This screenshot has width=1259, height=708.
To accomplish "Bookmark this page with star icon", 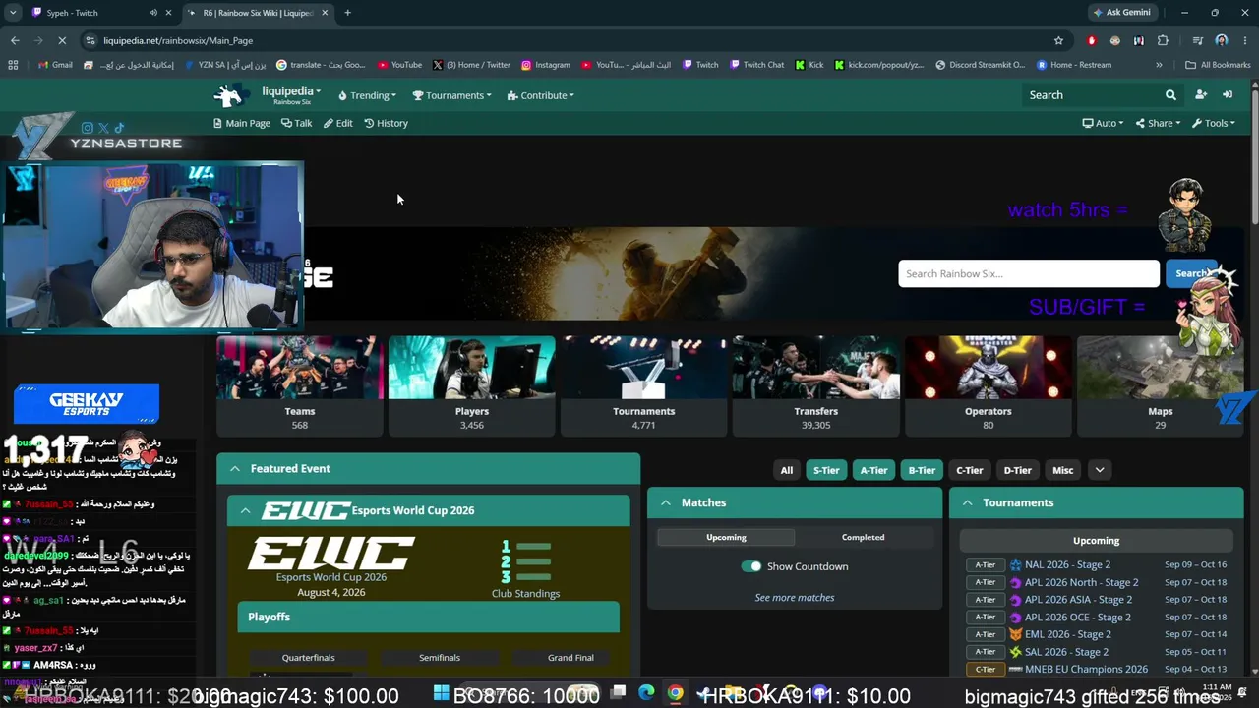I will click(x=1058, y=40).
